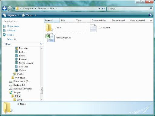
Task: Sort by the Name column header
Action: click(52, 21)
